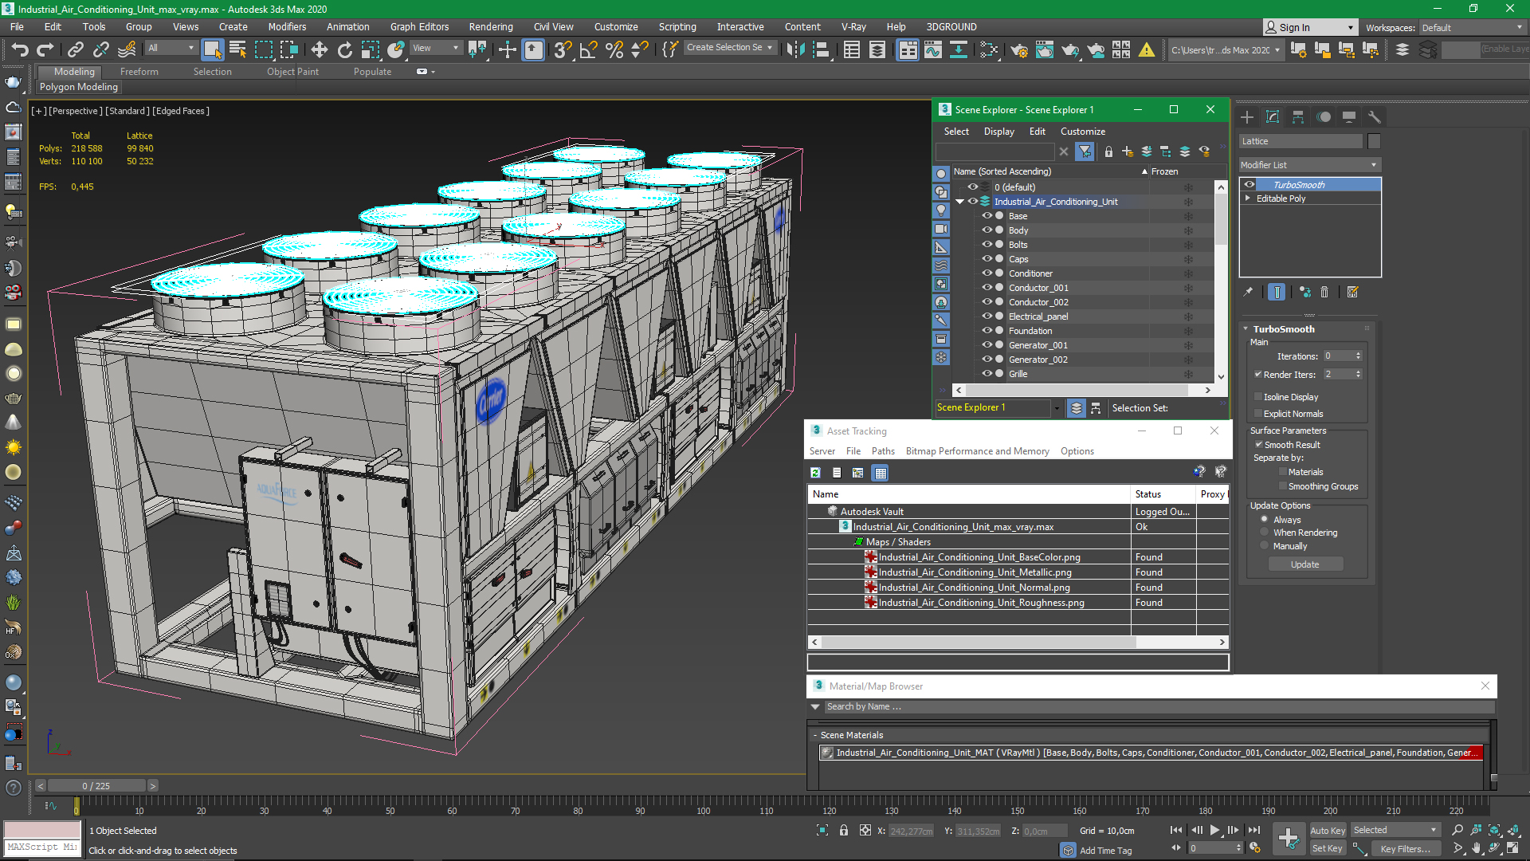The image size is (1530, 861).
Task: Click the Display tab in Scene Explorer
Action: (999, 131)
